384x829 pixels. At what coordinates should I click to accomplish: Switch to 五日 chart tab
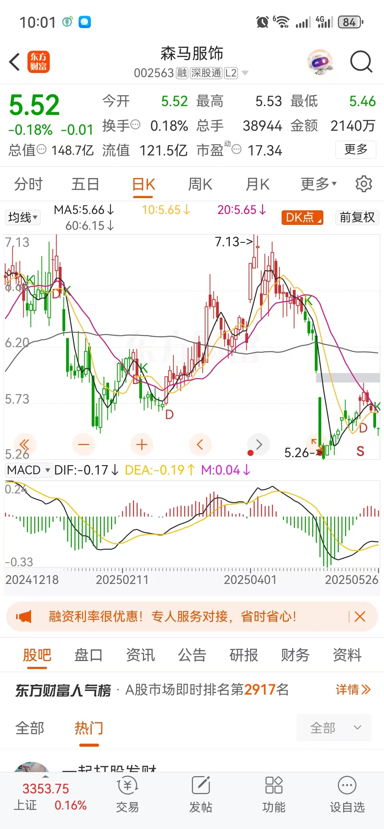[86, 184]
